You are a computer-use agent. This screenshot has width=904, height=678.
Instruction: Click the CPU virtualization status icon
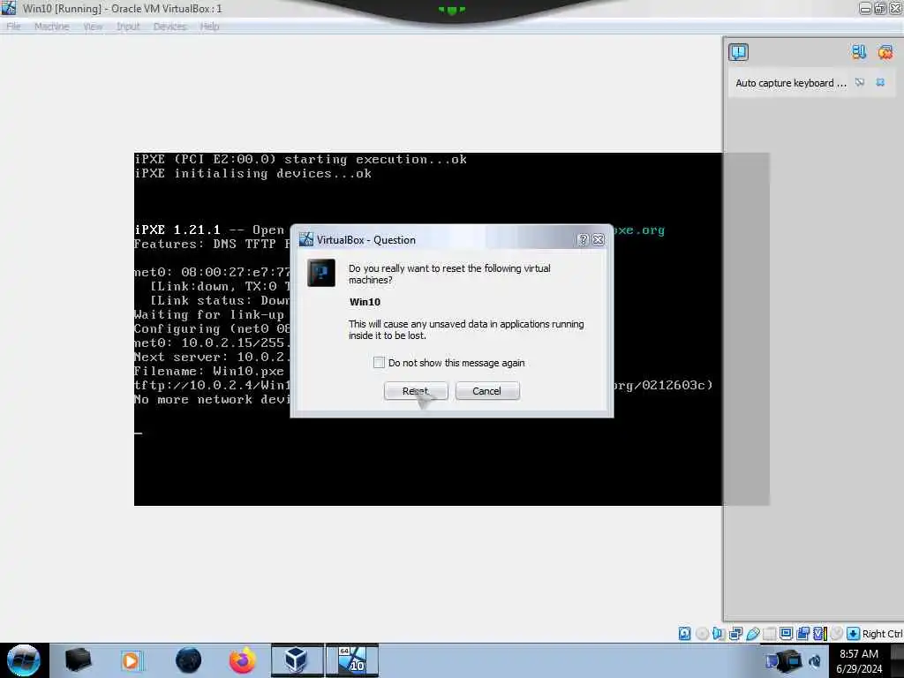820,634
